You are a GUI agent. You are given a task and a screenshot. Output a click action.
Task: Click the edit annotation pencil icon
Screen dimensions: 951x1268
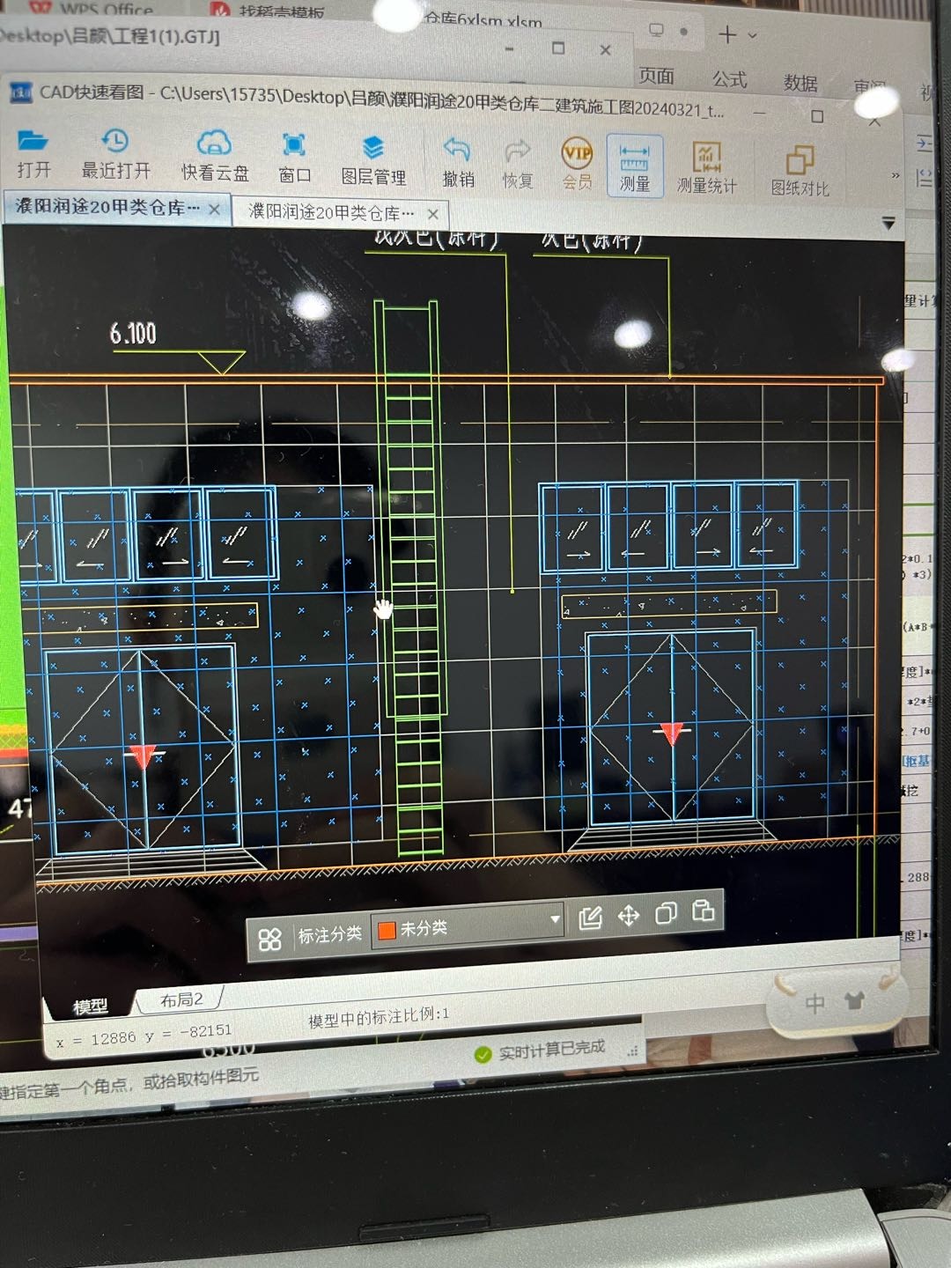[x=590, y=918]
